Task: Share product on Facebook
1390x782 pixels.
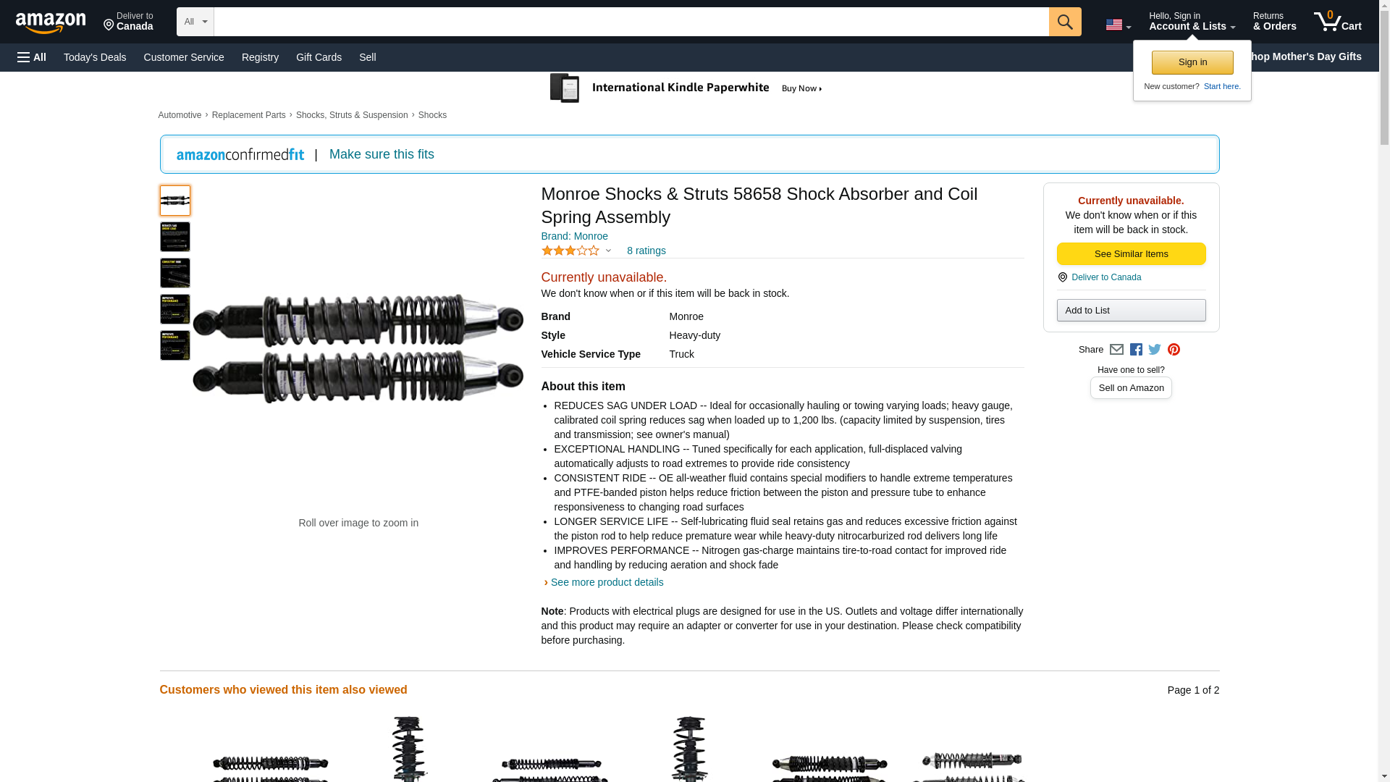Action: click(x=1136, y=350)
